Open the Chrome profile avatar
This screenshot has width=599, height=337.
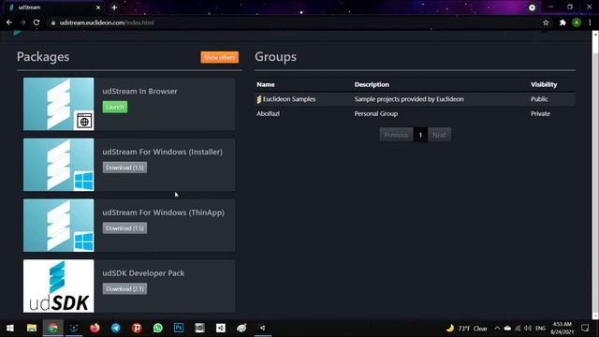(577, 22)
